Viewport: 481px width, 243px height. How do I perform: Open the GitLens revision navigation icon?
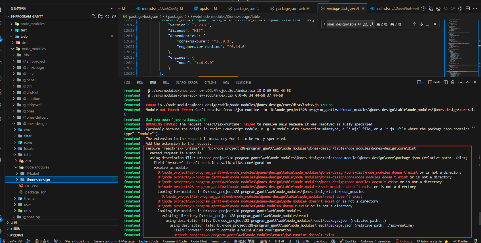tap(438, 8)
